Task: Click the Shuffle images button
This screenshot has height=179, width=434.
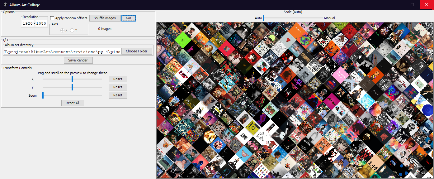Action: tap(105, 18)
